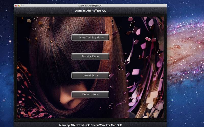The height and width of the screenshot is (127, 204).
Task: Close the LearnForAfterEffectsCC window
Action: [x=16, y=6]
